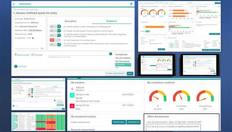Click the 'Last Synchronization' timestamp line
Image resolution: width=232 pixels, height=132 pixels.
174,122
